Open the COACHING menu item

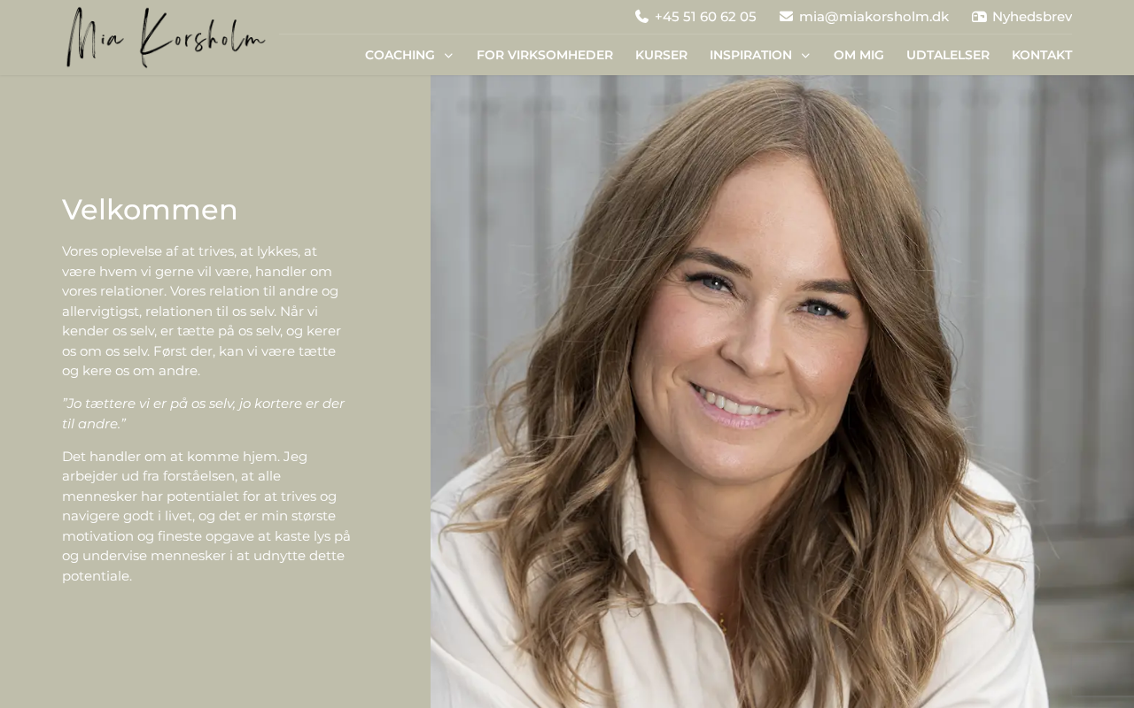400,55
